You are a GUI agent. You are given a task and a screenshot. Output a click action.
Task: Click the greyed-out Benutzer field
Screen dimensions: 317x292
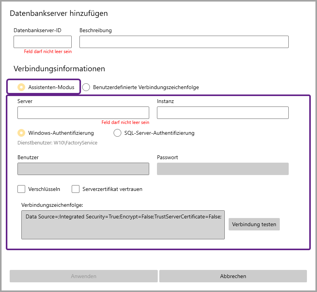coord(83,169)
